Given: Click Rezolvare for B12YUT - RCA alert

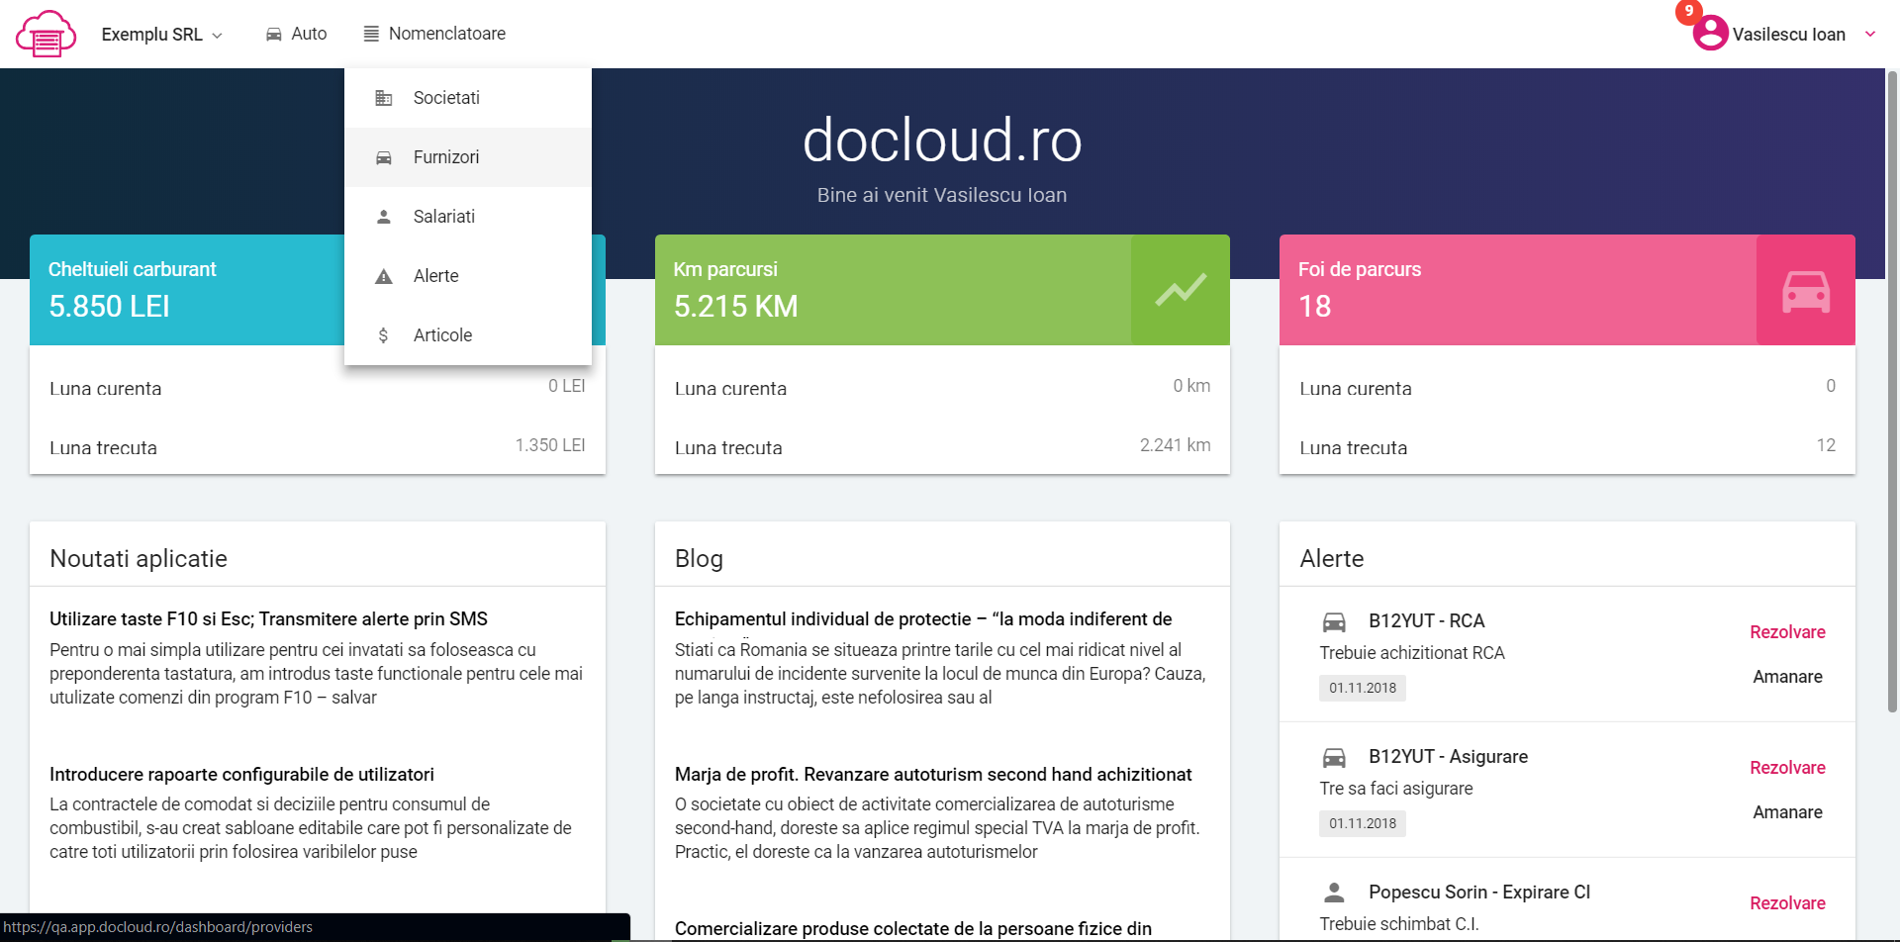Looking at the screenshot, I should click(1787, 632).
